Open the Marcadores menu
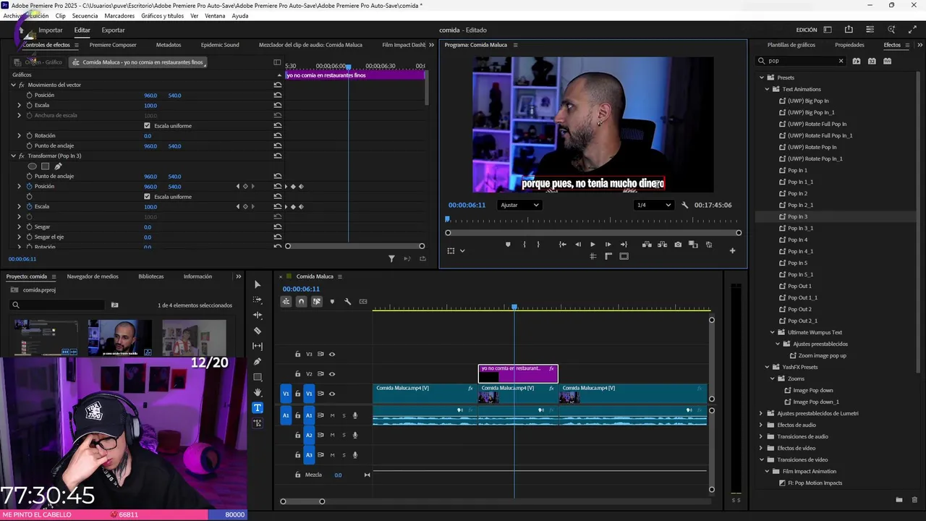The width and height of the screenshot is (926, 521). 119,16
